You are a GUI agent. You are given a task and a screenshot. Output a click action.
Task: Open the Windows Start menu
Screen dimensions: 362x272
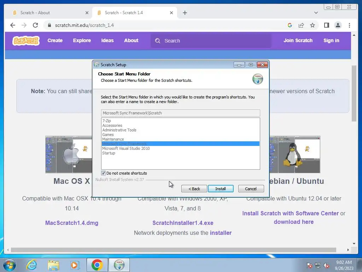(x=10, y=265)
